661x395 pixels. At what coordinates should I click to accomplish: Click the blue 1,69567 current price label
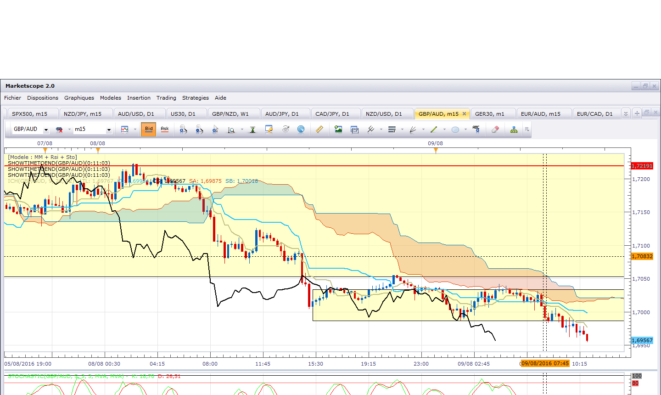point(642,341)
